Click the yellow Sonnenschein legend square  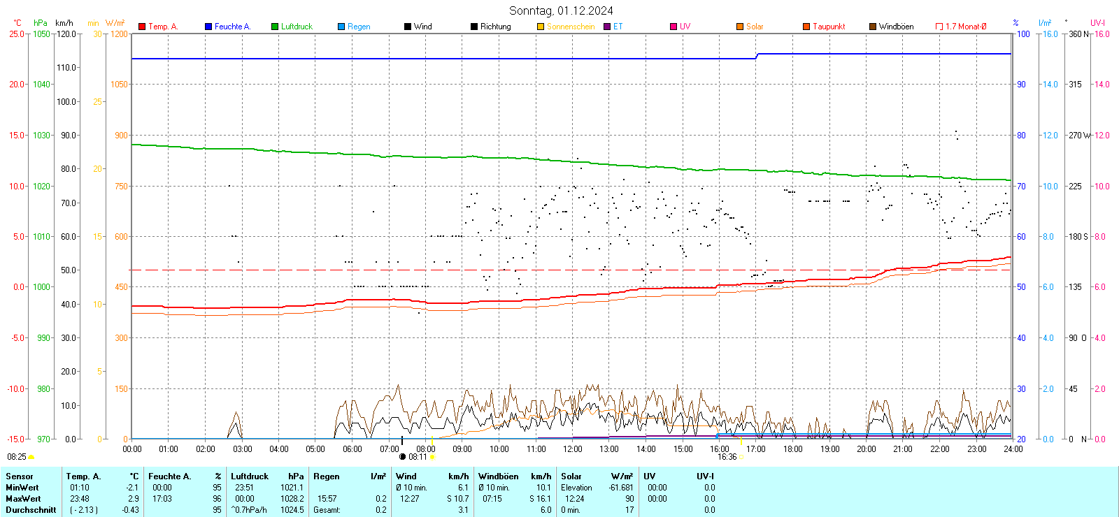[x=541, y=27]
